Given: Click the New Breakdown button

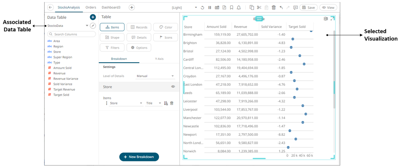Looking at the screenshot, I should (x=139, y=157).
